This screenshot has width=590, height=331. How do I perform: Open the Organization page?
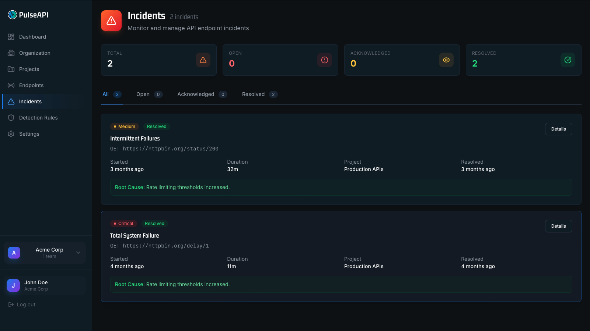(35, 53)
